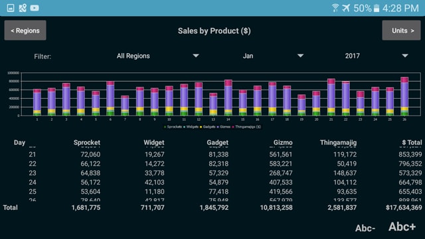425x239 pixels.
Task: Open the Units screen
Action: point(401,31)
